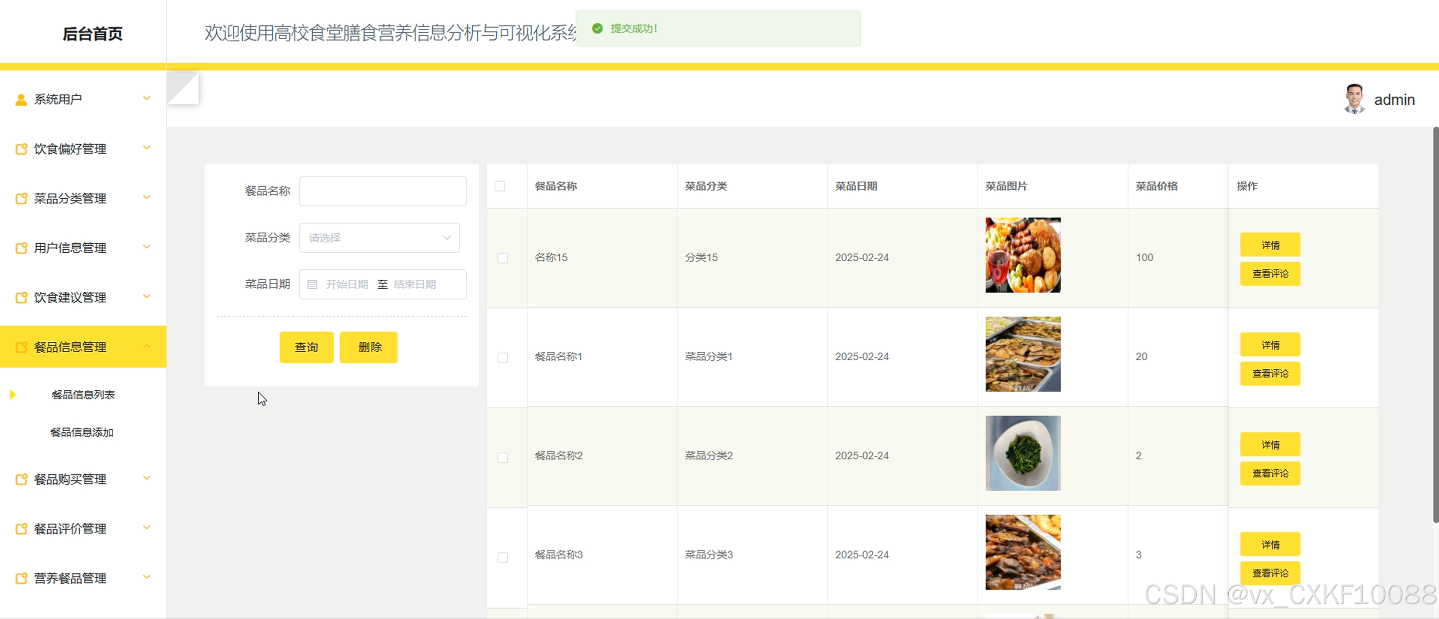Collapse the 餐品信息管理 menu chevron
The height and width of the screenshot is (619, 1439).
[146, 347]
